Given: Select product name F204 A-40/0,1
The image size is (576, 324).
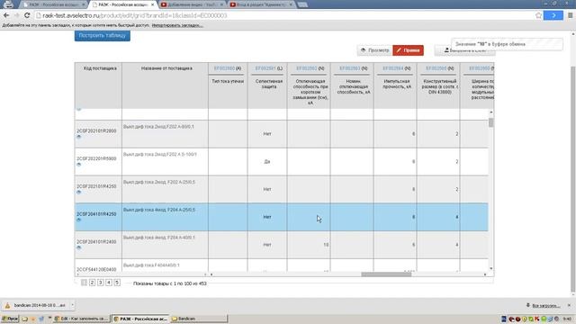Looking at the screenshot, I should (x=159, y=238).
